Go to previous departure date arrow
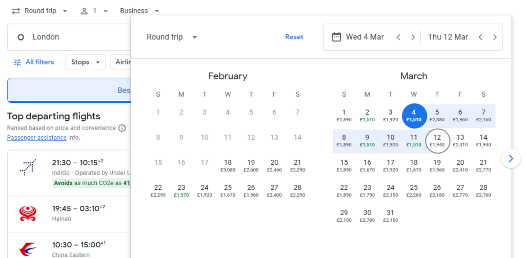525x258 pixels. coord(398,37)
